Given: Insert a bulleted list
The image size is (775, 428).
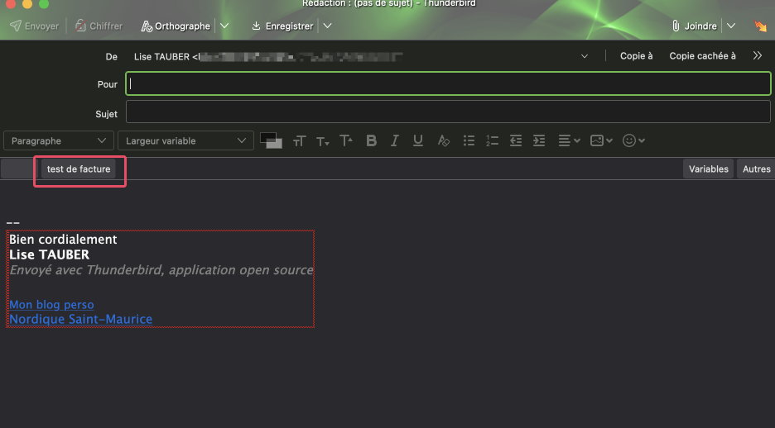Looking at the screenshot, I should coord(469,141).
